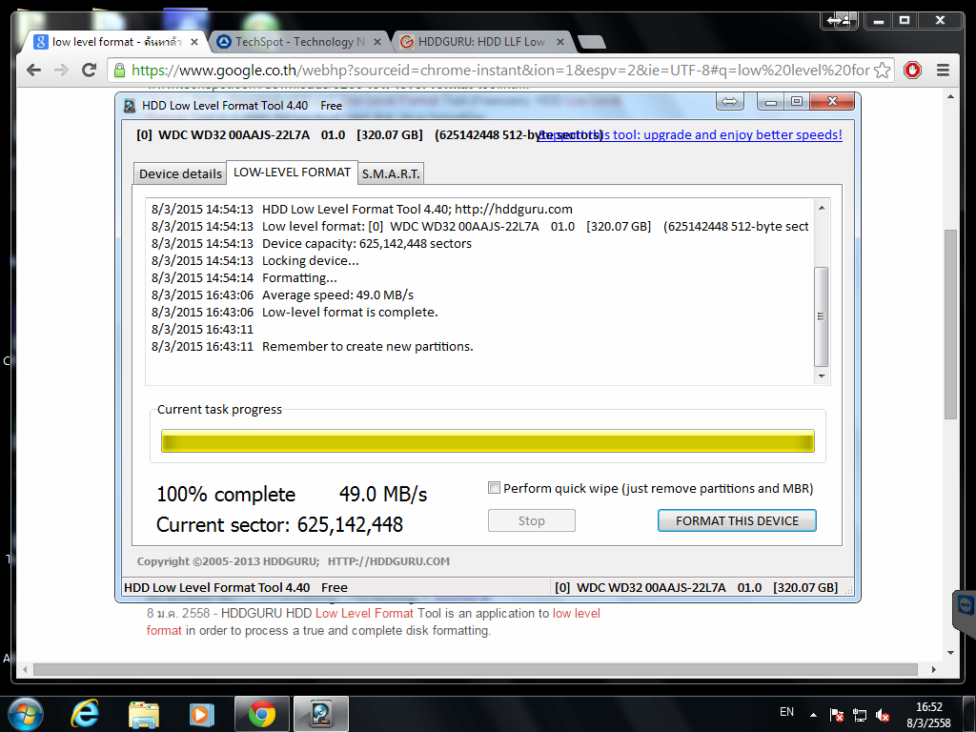Screen dimensions: 976x732
Task: Click the HDD tool title bar app icon
Action: coord(129,106)
